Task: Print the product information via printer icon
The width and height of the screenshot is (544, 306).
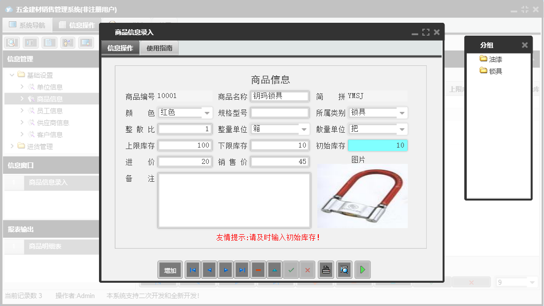Action: 326,270
